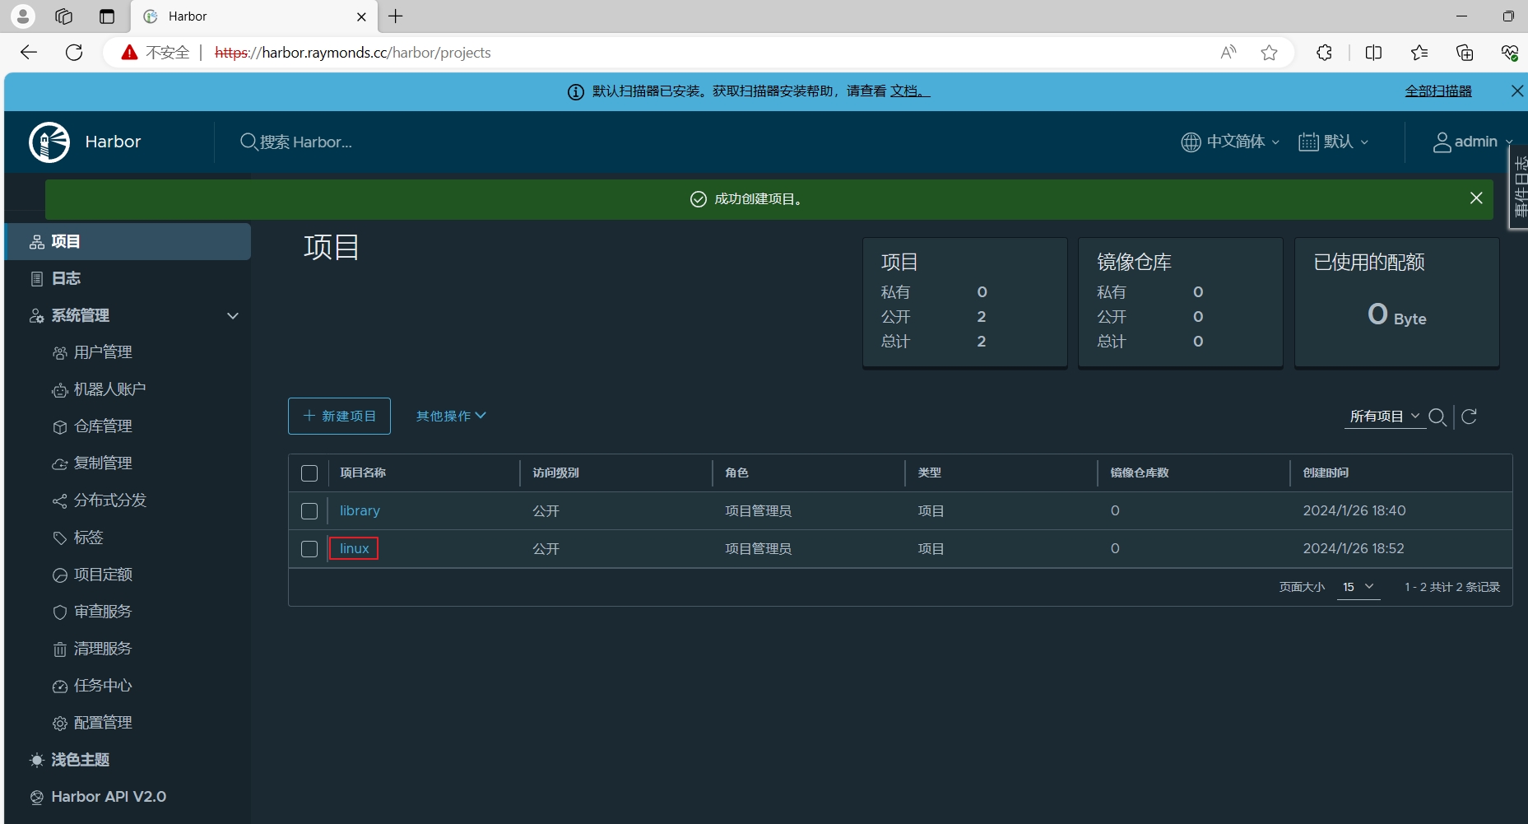Viewport: 1528px width, 824px height.
Task: Open the event log side panel tab
Action: point(1518,187)
